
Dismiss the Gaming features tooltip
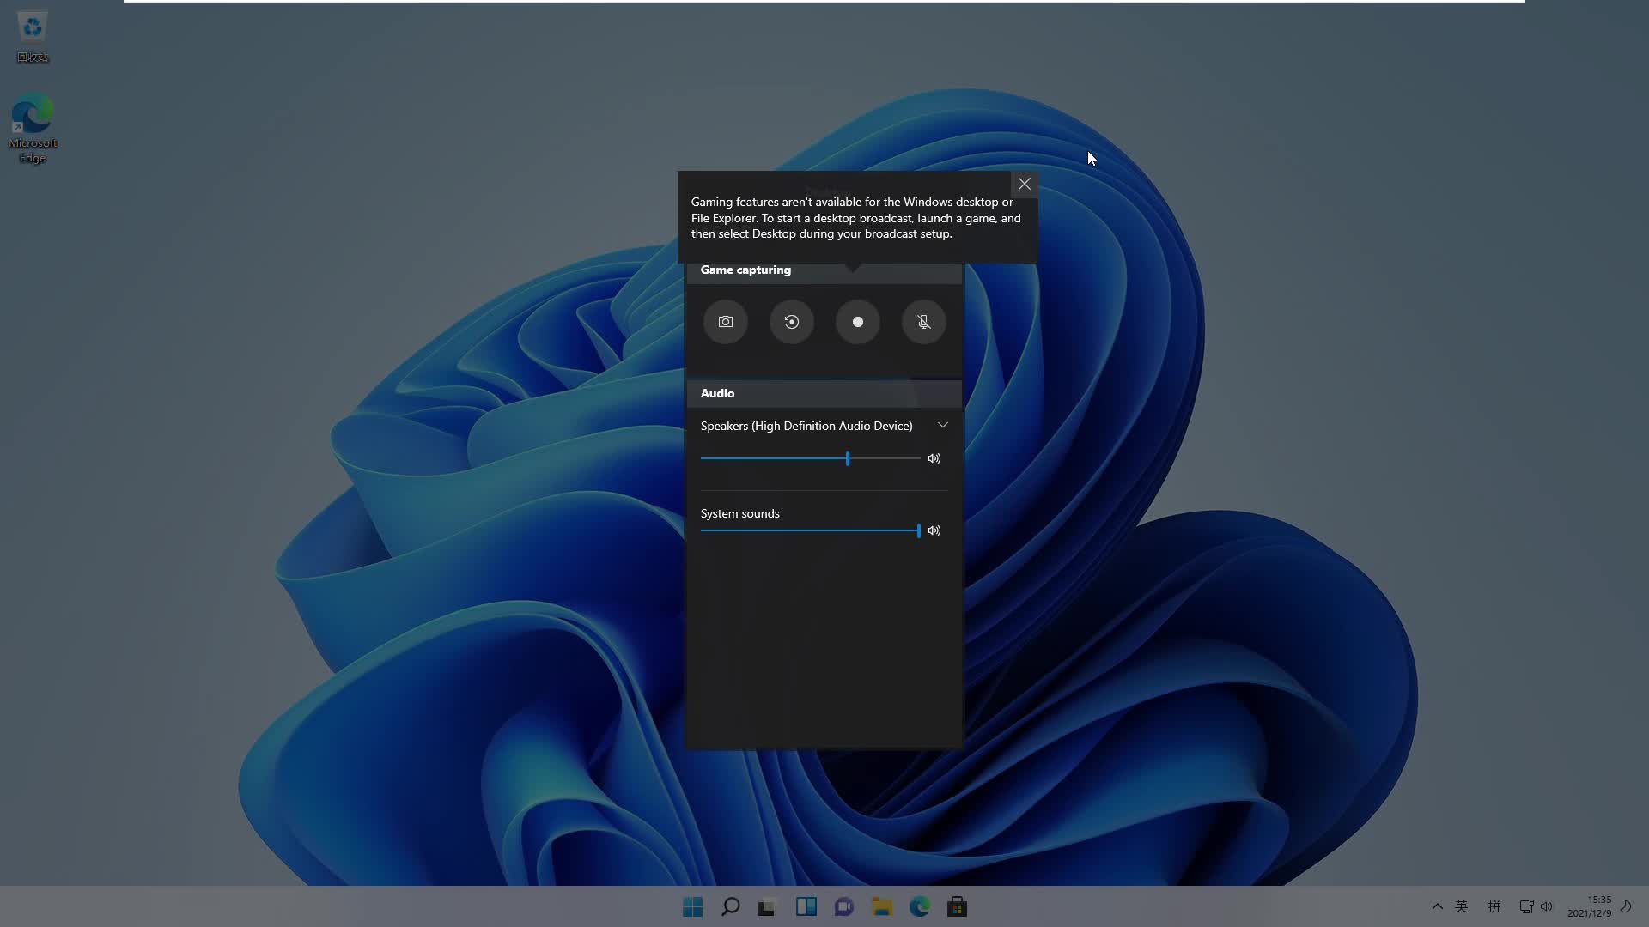[x=1024, y=183]
